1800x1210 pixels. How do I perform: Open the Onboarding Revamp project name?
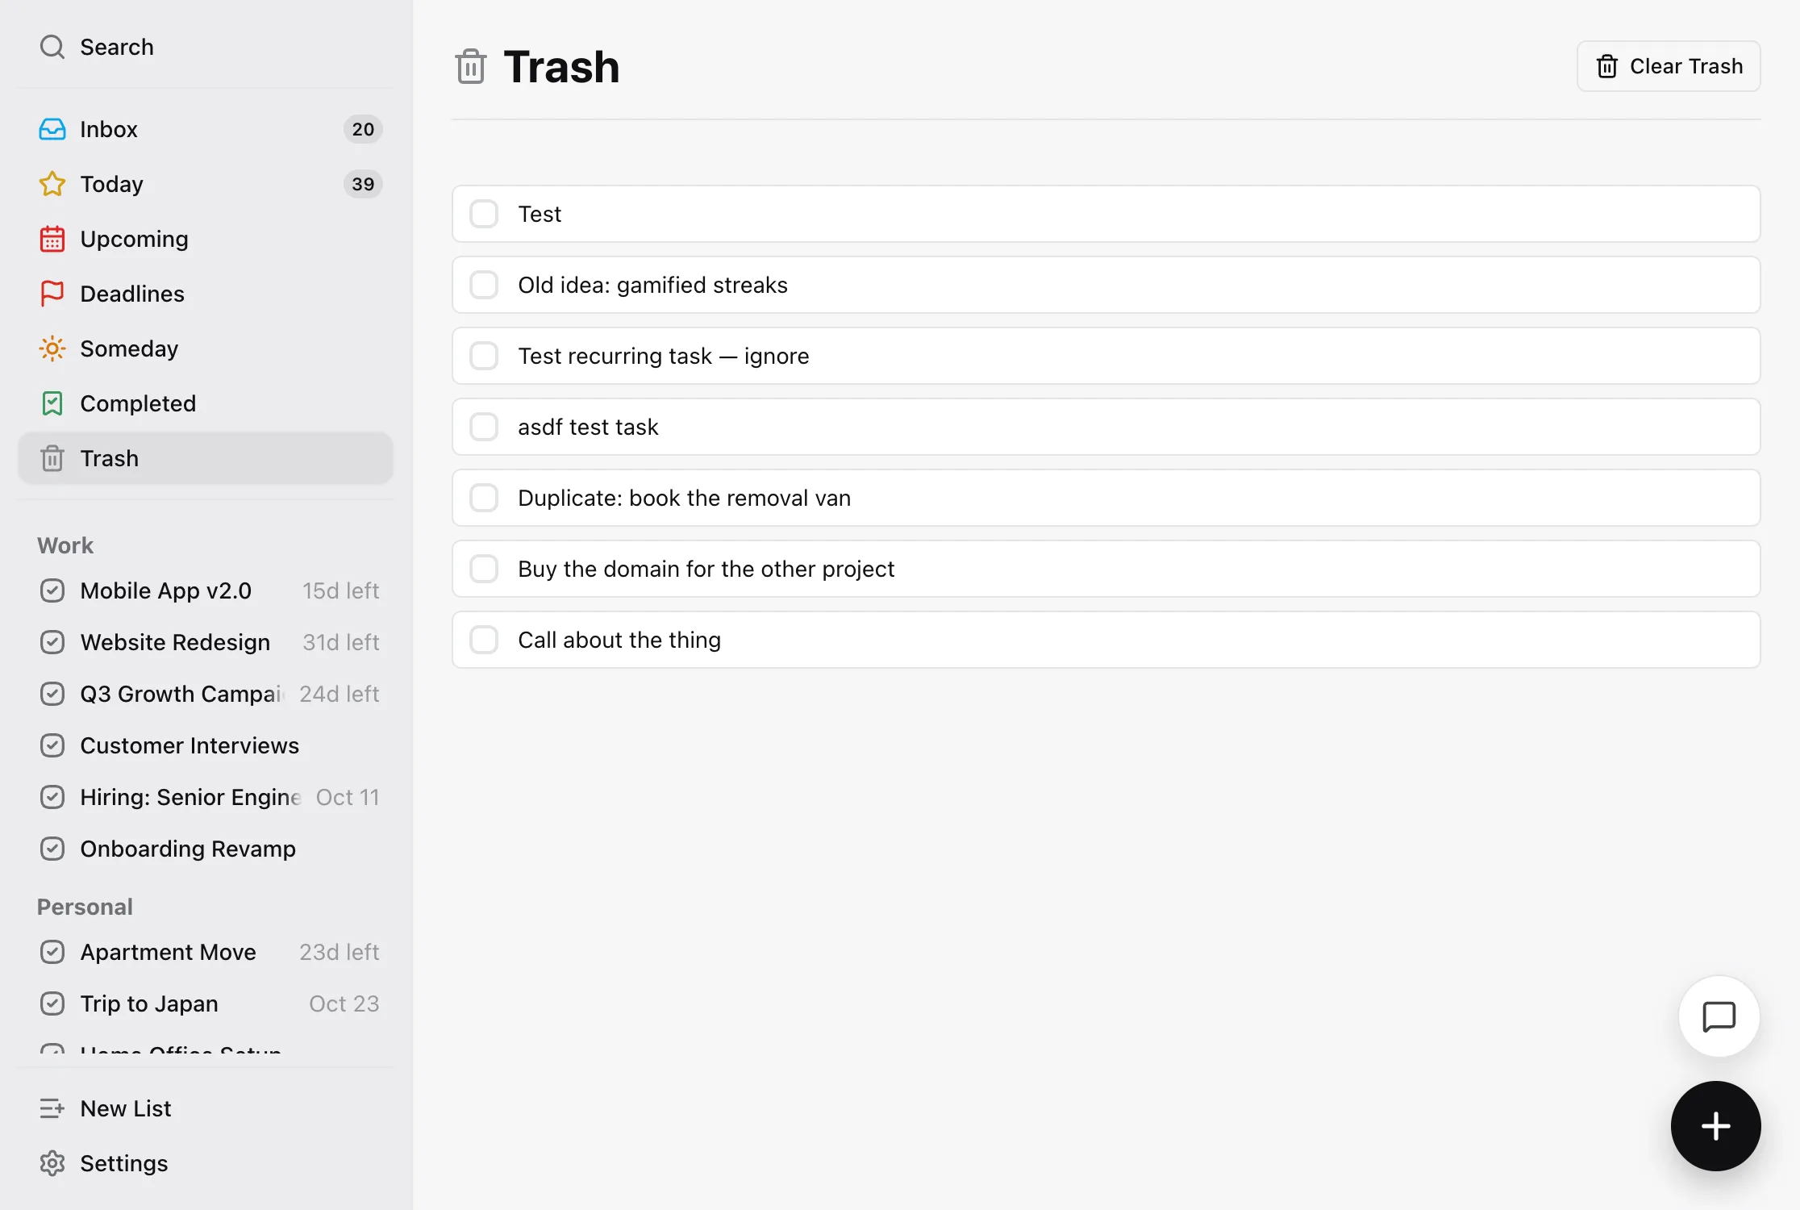point(188,849)
